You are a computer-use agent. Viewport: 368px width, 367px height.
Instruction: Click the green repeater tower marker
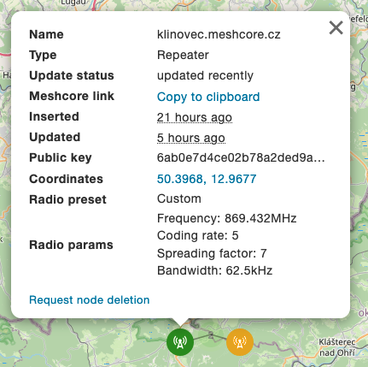pyautogui.click(x=180, y=342)
